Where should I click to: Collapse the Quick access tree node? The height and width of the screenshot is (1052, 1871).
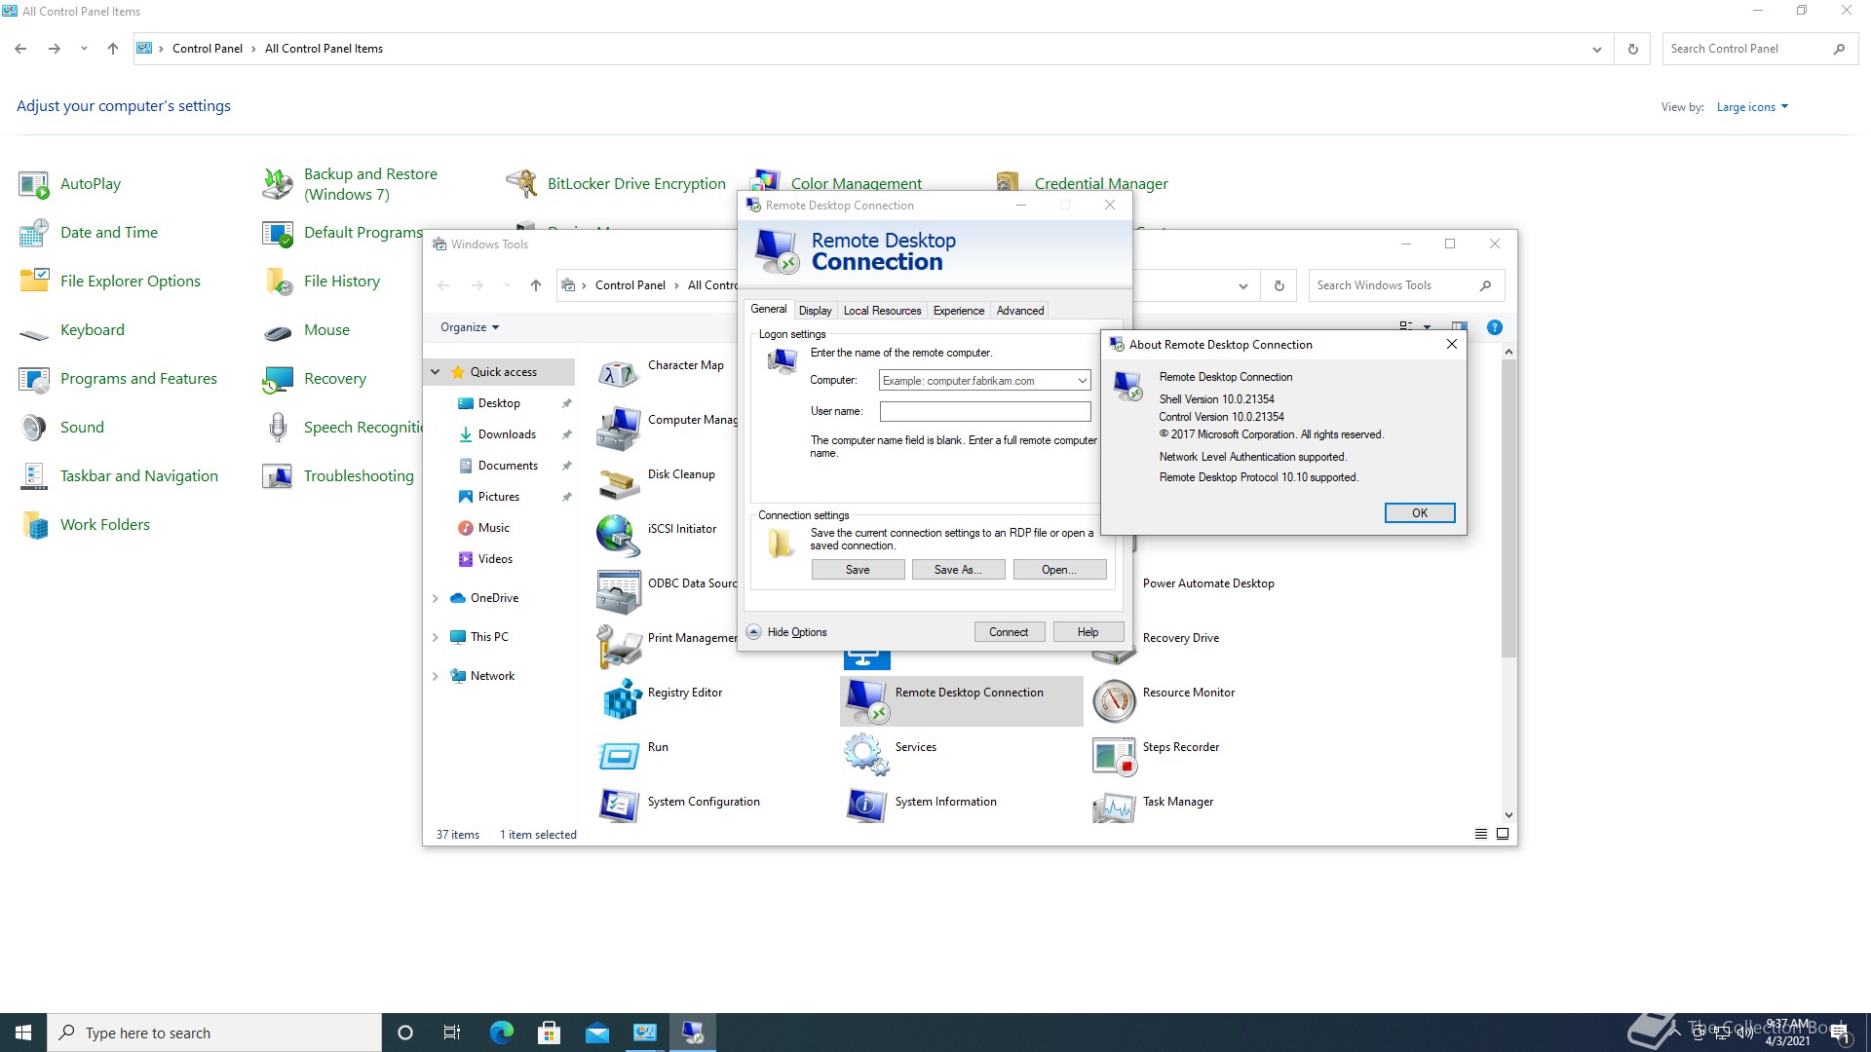click(x=436, y=372)
